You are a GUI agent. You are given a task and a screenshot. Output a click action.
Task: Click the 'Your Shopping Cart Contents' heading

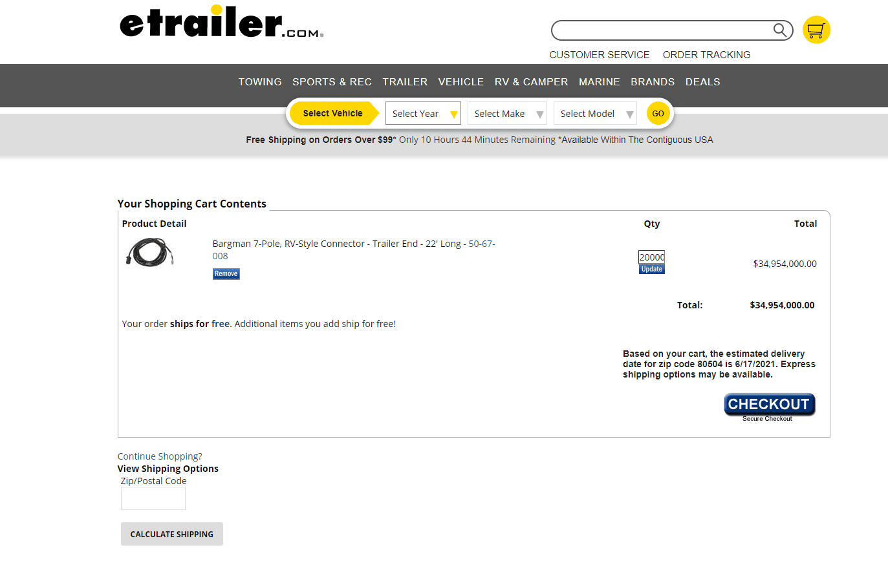point(192,204)
